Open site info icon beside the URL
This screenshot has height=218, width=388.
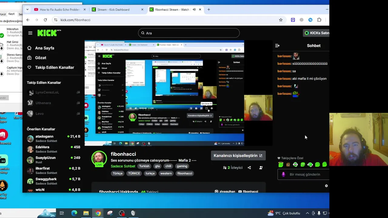click(x=55, y=20)
